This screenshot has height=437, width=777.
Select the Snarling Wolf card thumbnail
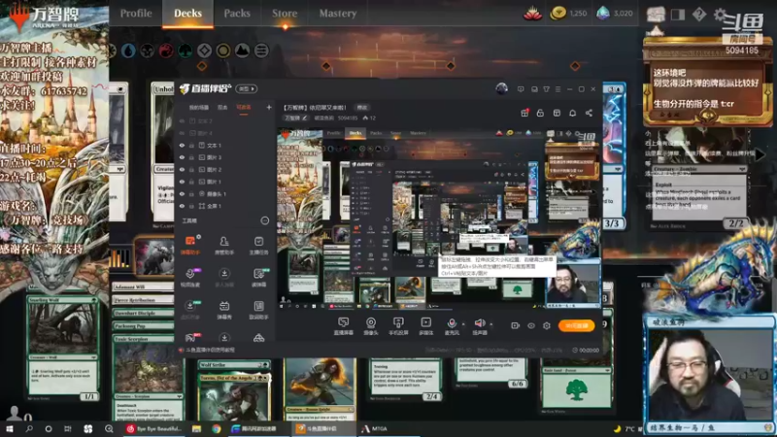click(63, 349)
